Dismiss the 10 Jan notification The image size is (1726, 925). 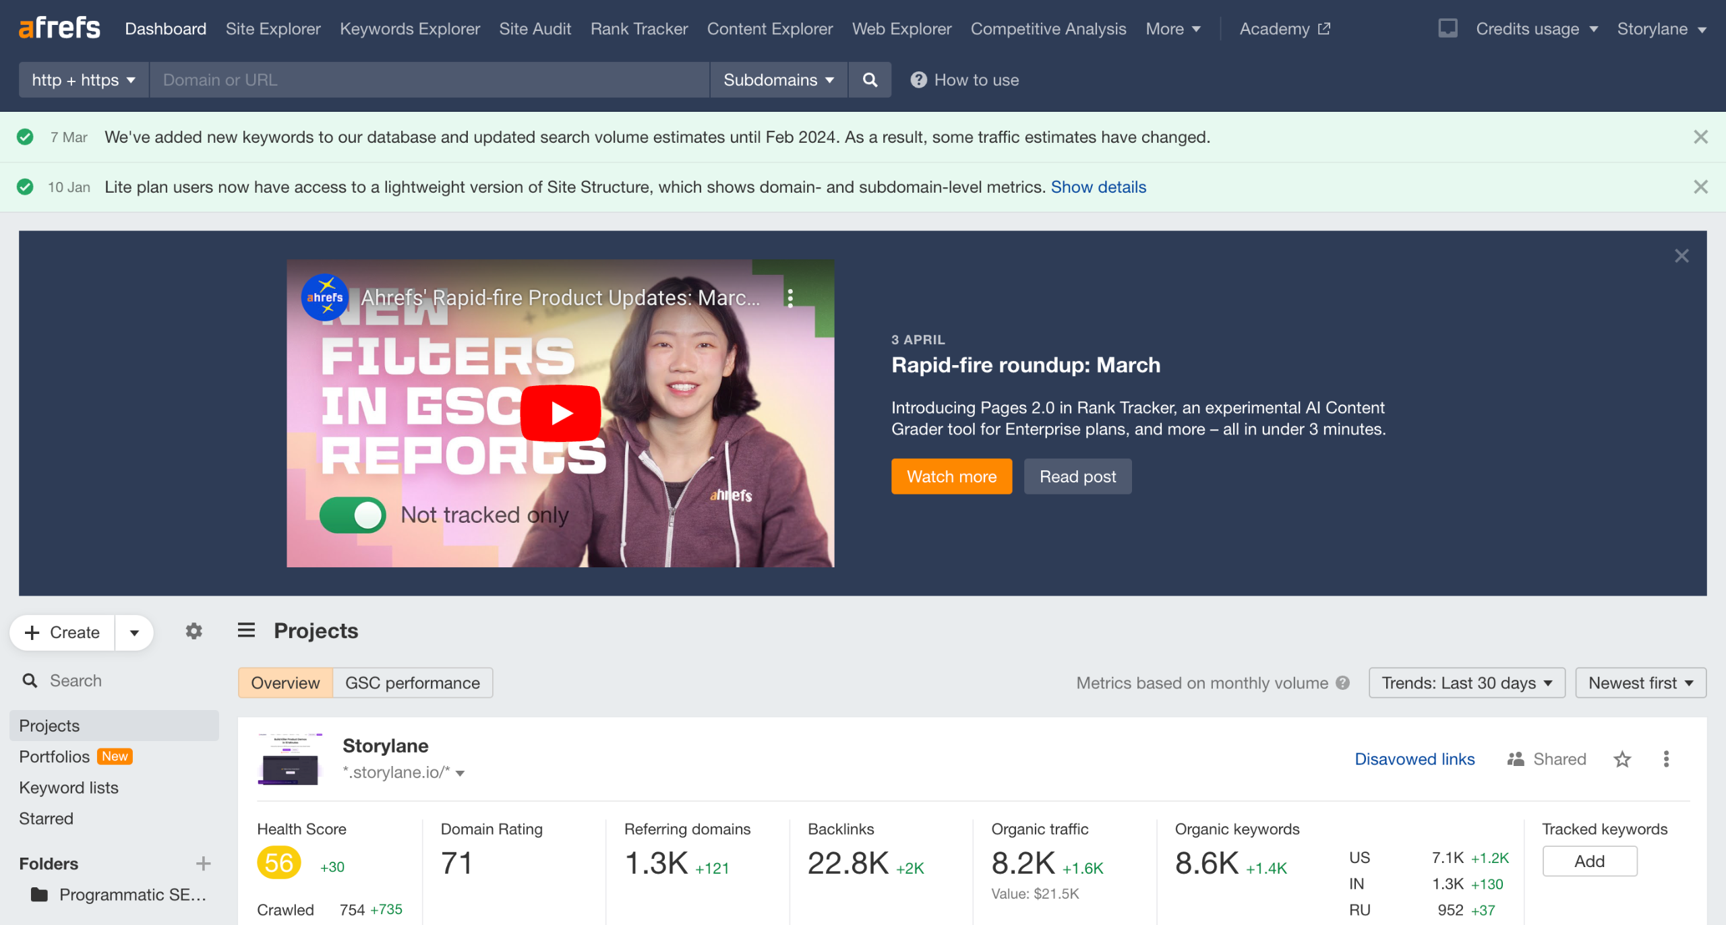(x=1700, y=187)
